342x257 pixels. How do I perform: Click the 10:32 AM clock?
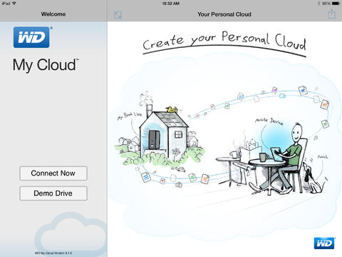pos(171,4)
